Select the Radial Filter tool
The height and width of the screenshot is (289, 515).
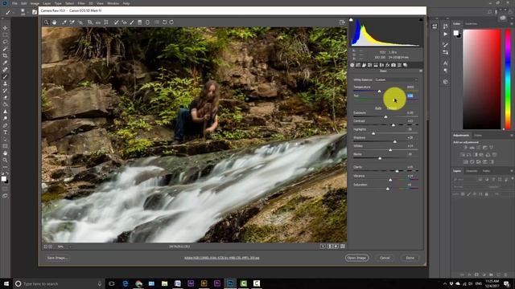pos(147,22)
